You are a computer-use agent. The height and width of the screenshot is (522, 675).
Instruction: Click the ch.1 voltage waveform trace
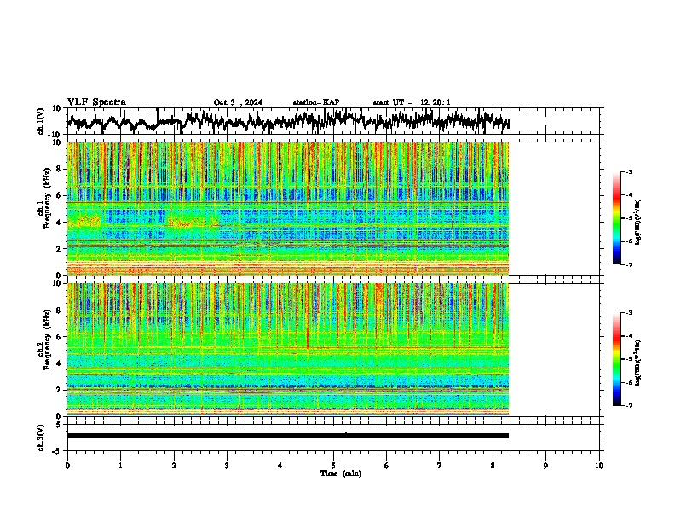pos(288,121)
